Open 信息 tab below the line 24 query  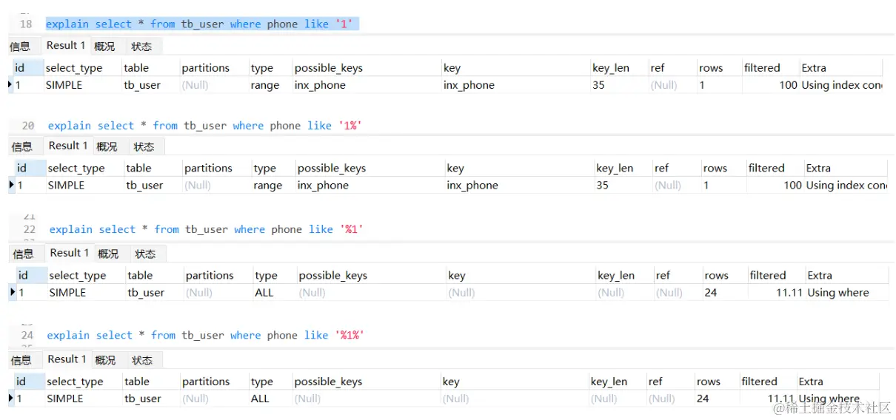(x=21, y=360)
